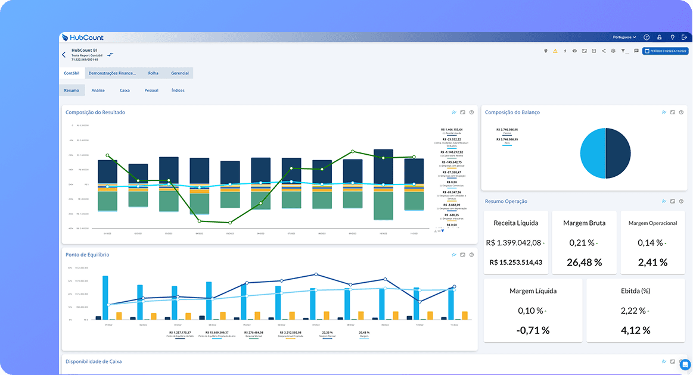Go back with the left arrow
This screenshot has width=693, height=375.
(64, 55)
